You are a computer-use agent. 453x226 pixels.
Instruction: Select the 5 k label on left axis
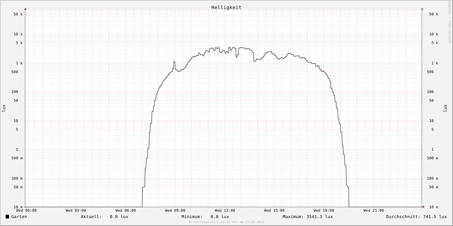[19, 43]
